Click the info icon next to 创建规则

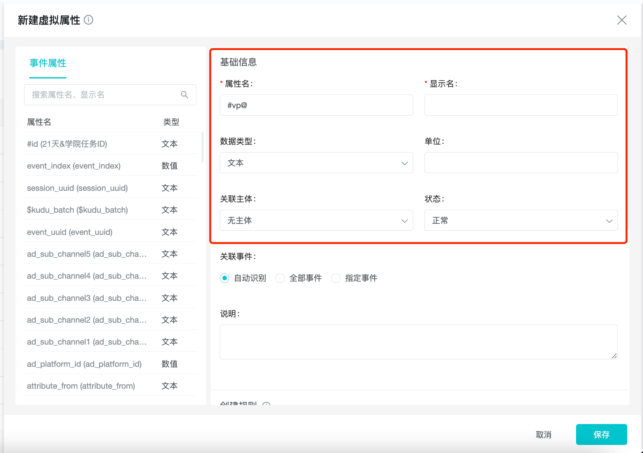point(266,405)
